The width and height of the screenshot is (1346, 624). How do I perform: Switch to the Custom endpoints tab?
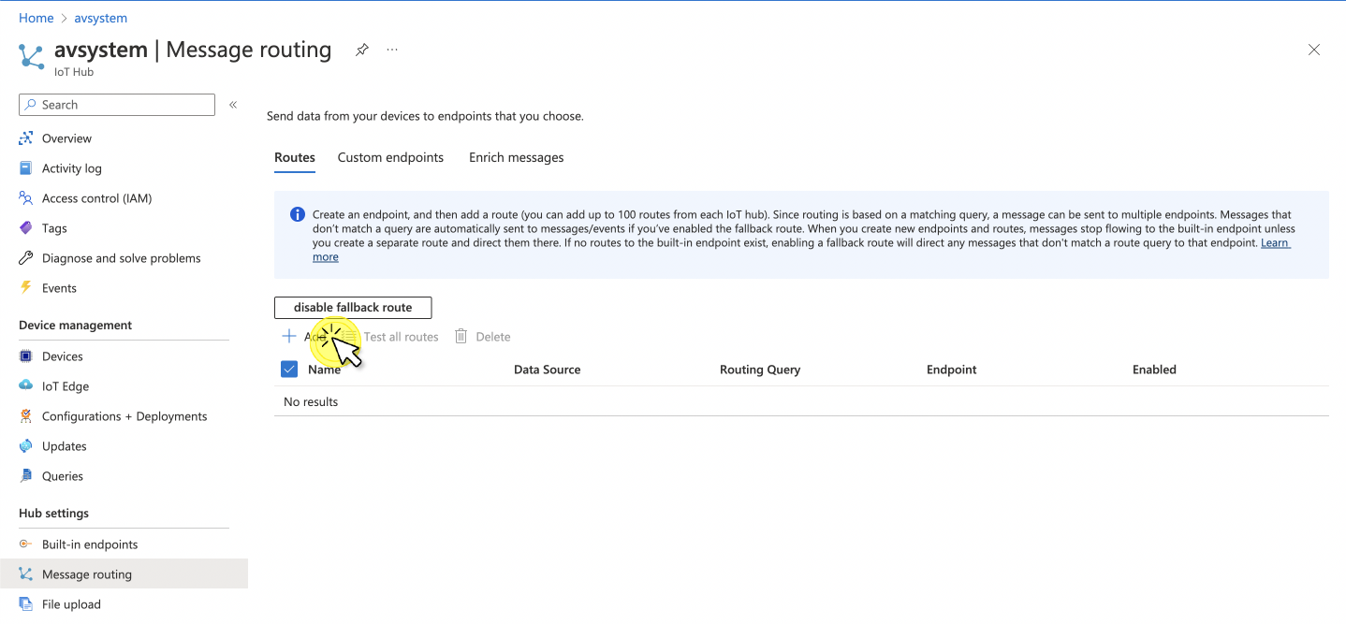click(390, 157)
